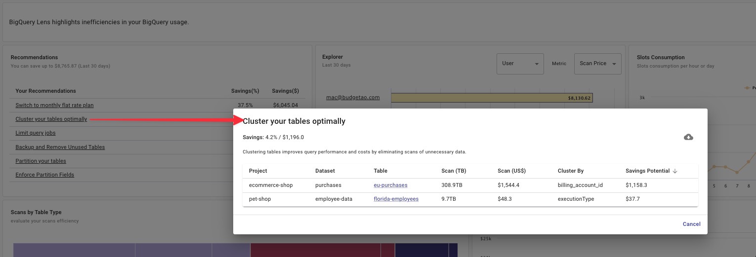Click the executionType cluster field
Screen dimensions: 756x257
(576, 199)
